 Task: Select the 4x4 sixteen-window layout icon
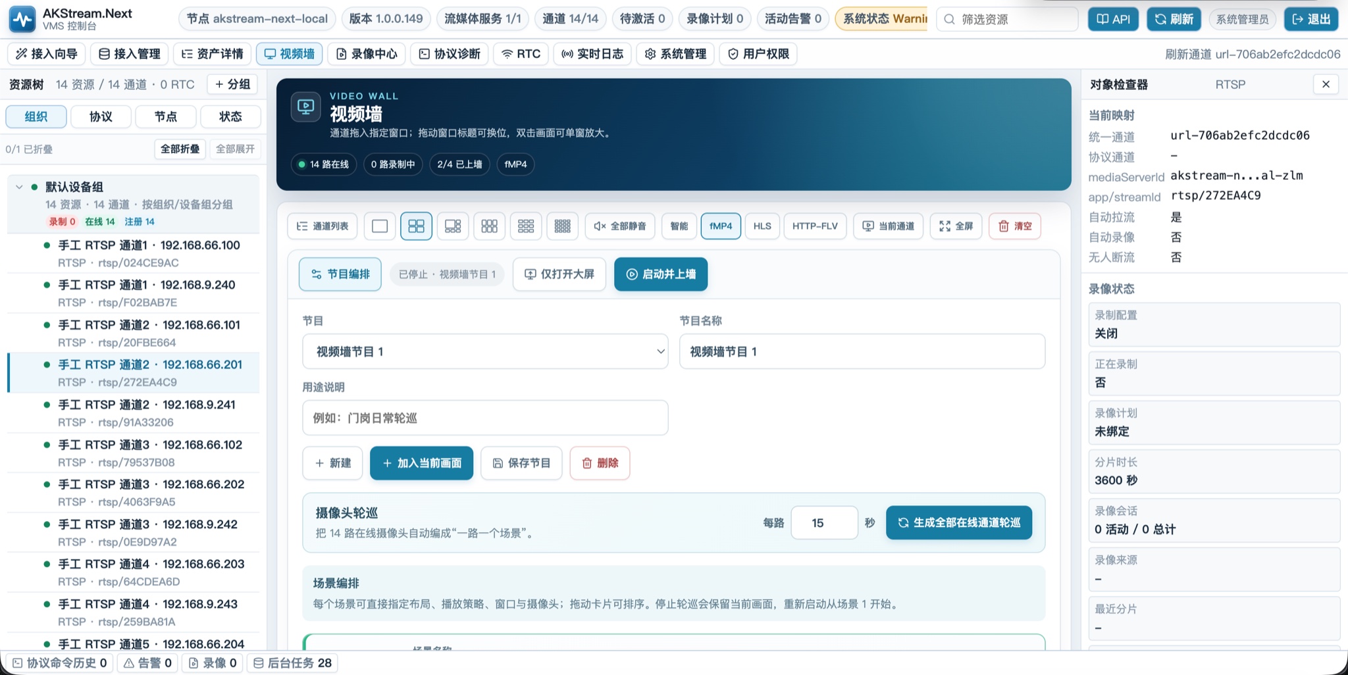(562, 226)
